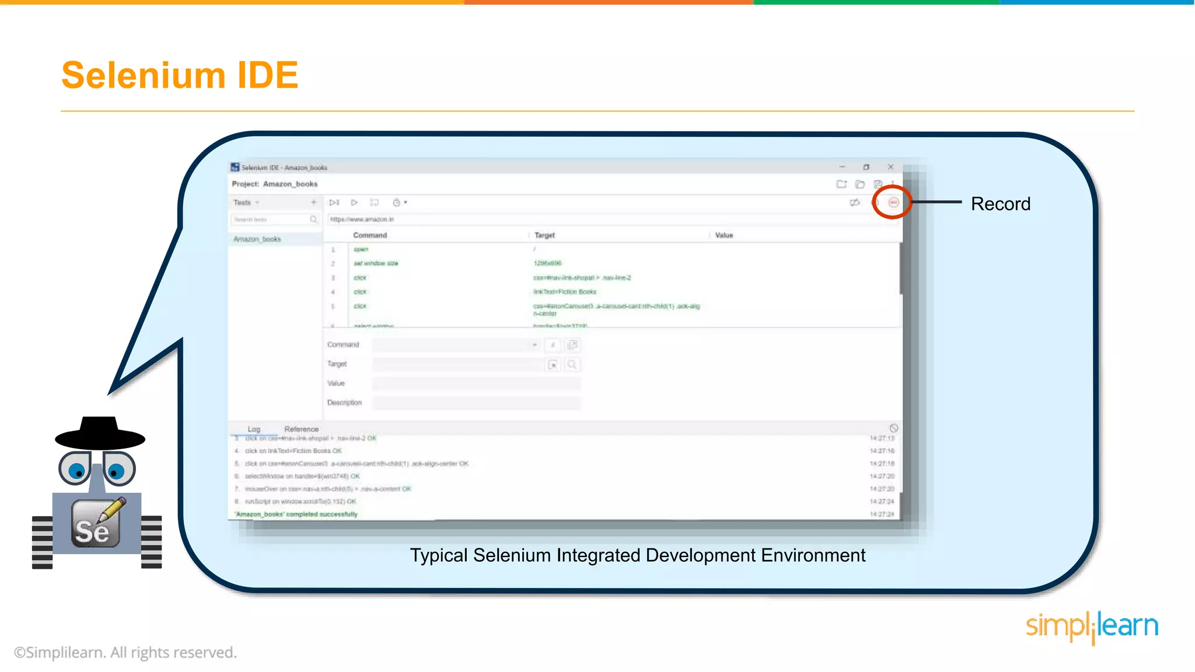Click the command table vertical scrollbar

(x=901, y=268)
